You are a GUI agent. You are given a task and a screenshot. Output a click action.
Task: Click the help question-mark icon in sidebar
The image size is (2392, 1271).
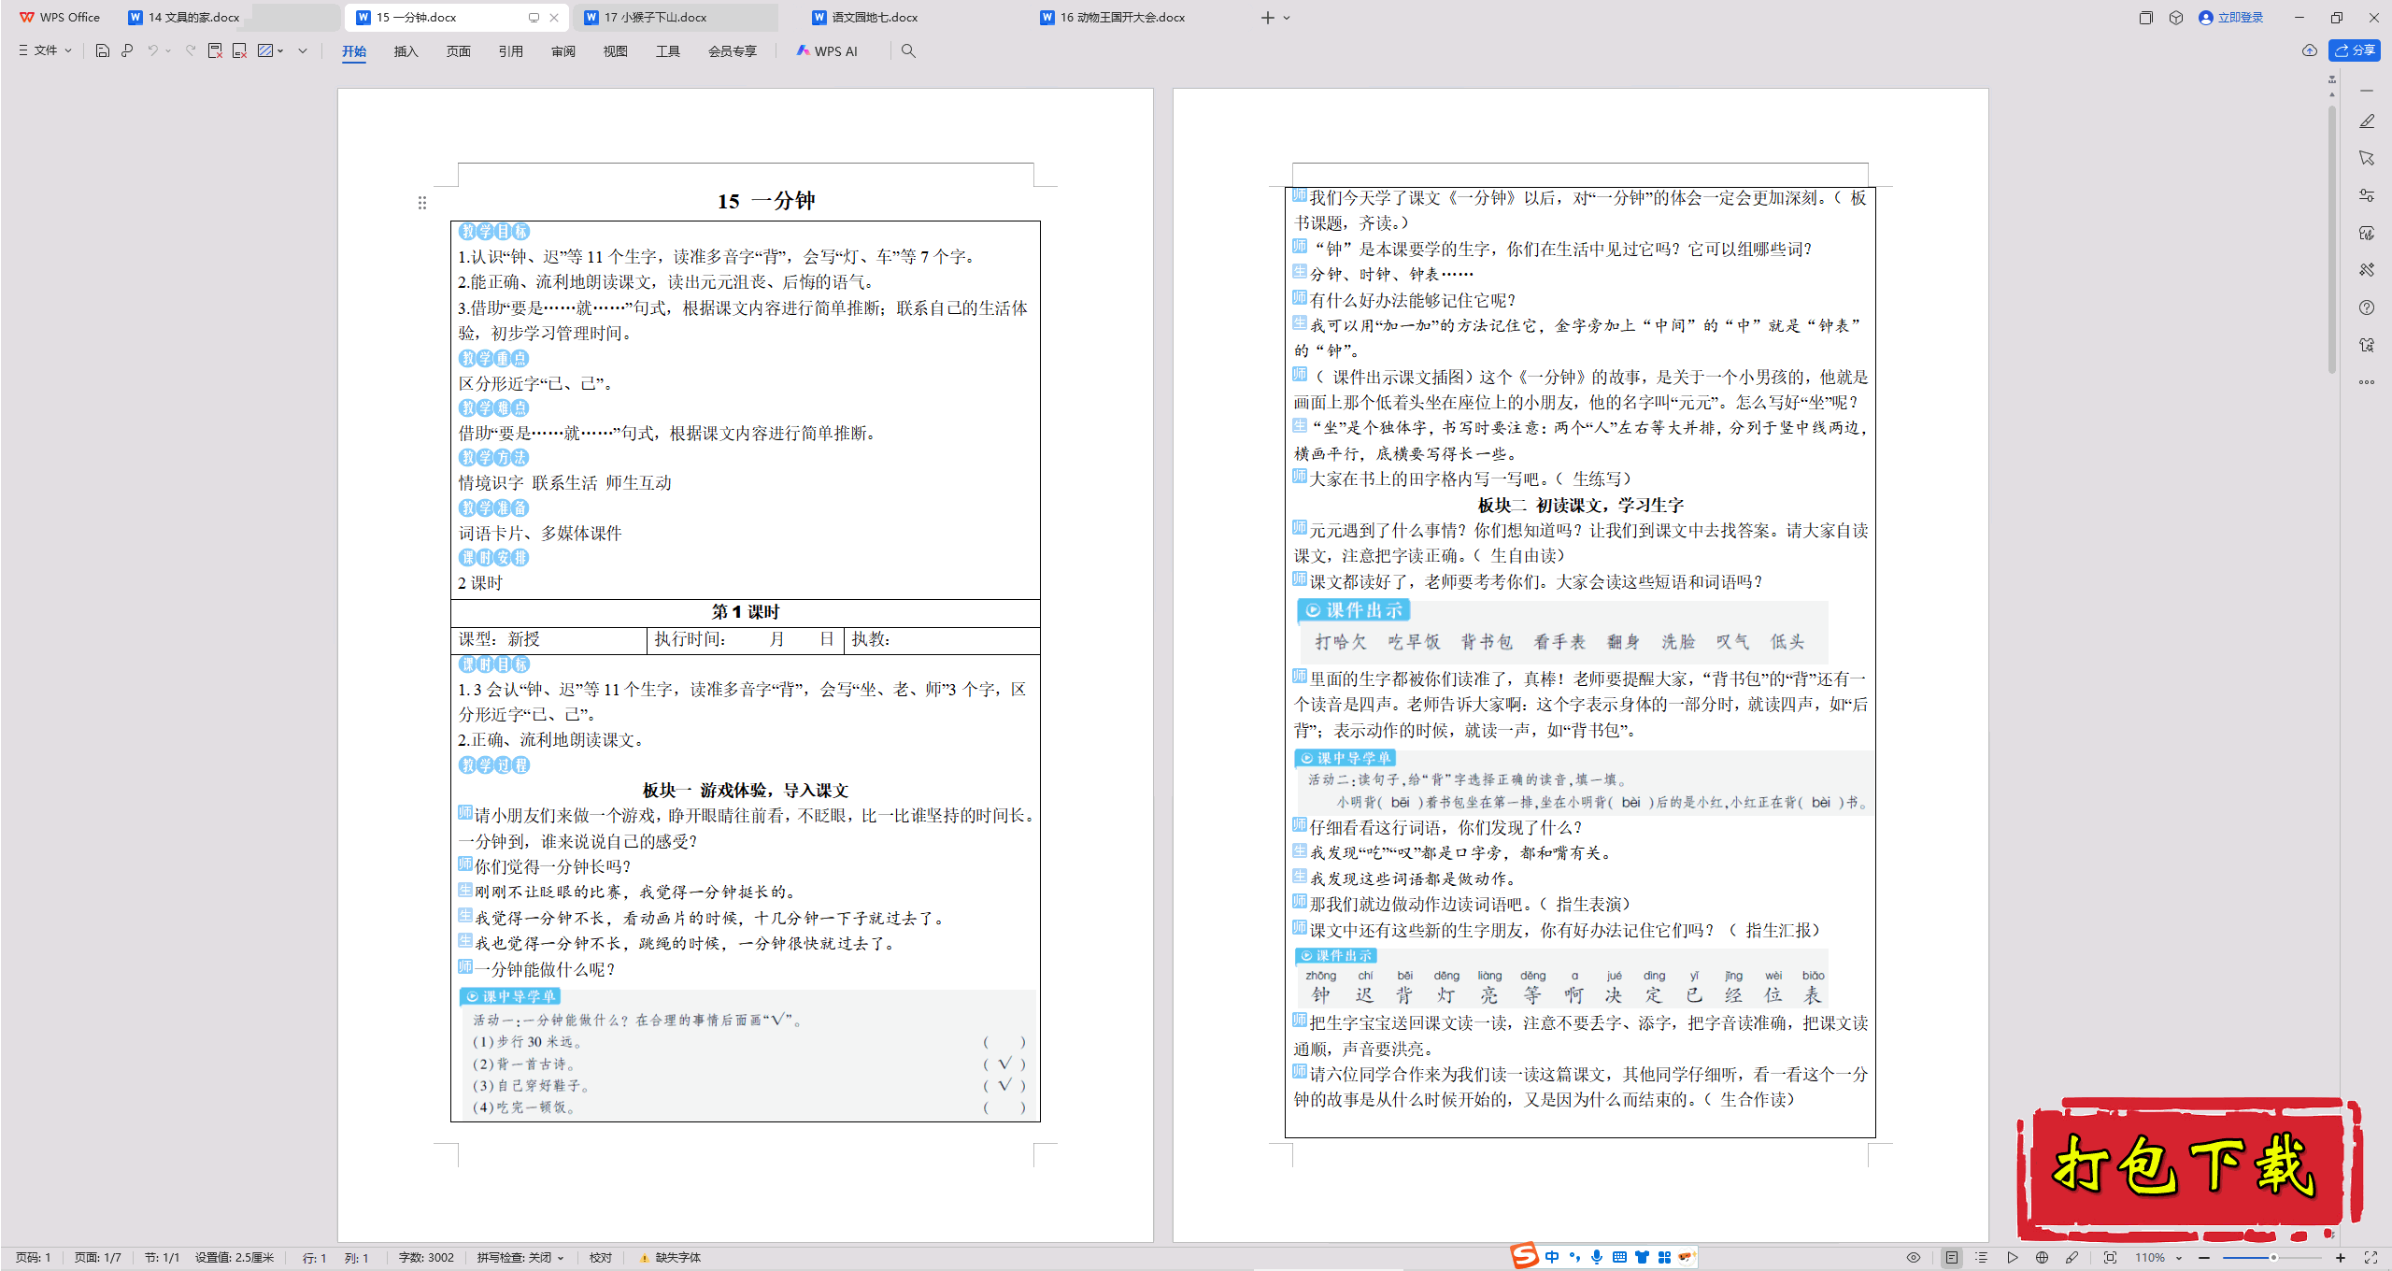[x=2367, y=307]
